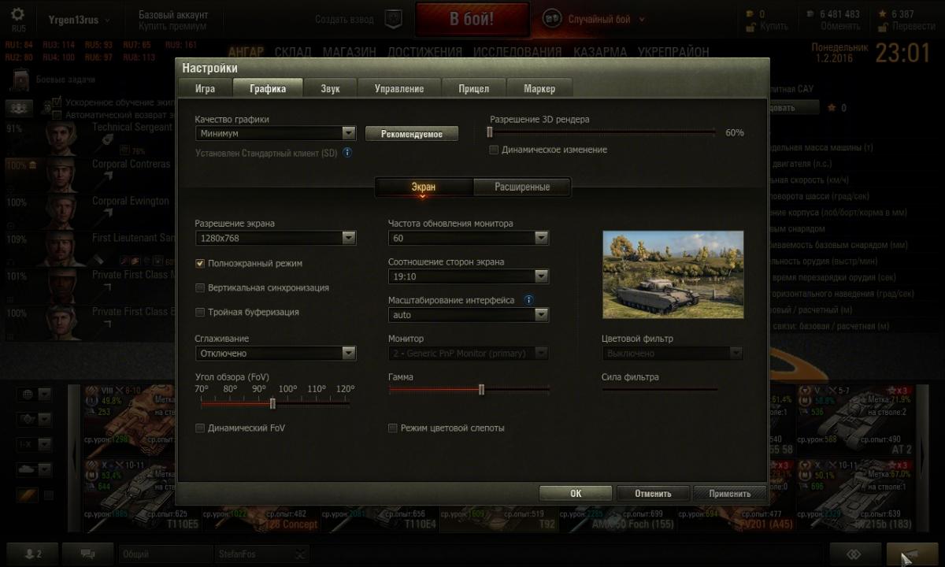Open the МАГАЗИН menu in hangar

349,52
